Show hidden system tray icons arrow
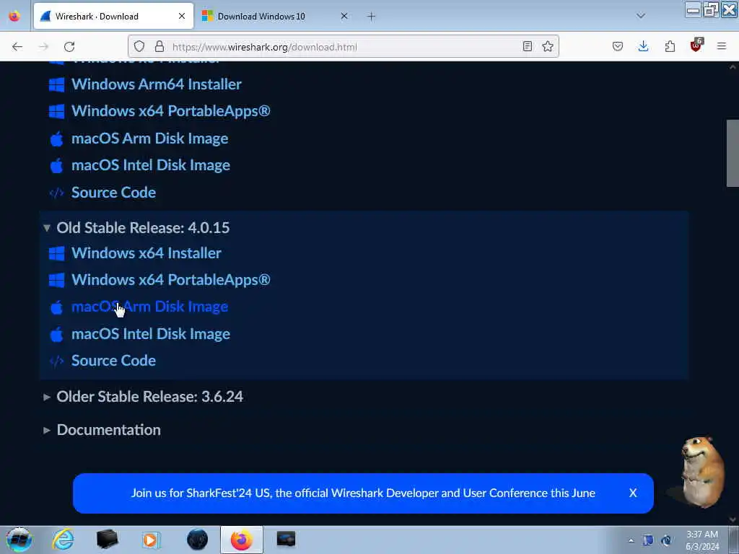739x554 pixels. coord(631,540)
